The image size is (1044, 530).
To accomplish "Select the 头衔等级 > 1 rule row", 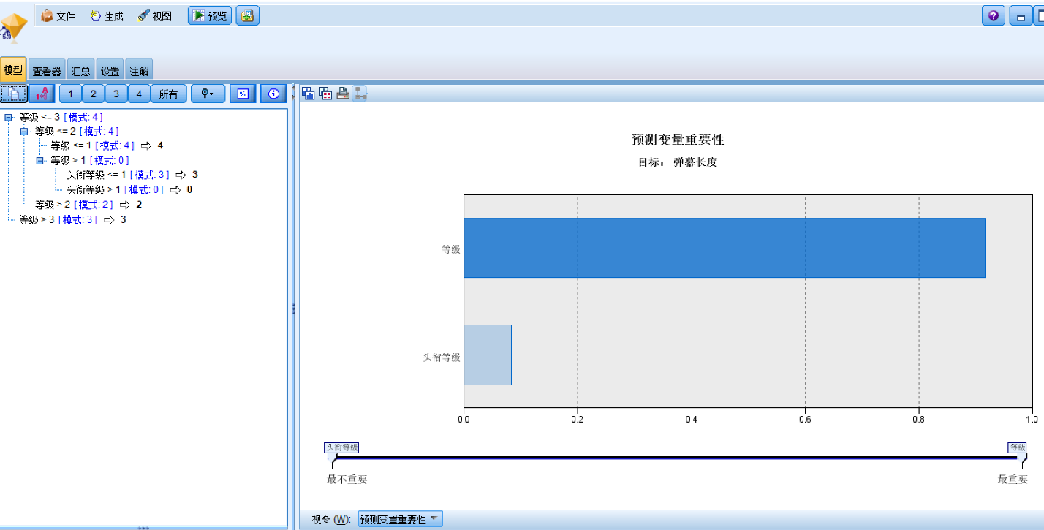I will click(x=129, y=190).
